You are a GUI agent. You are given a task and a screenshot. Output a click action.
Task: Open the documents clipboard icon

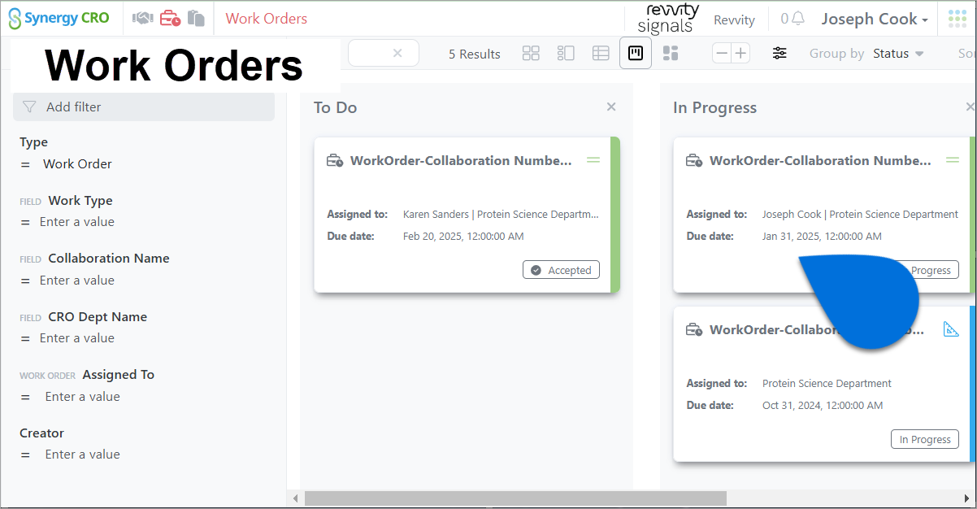click(195, 18)
